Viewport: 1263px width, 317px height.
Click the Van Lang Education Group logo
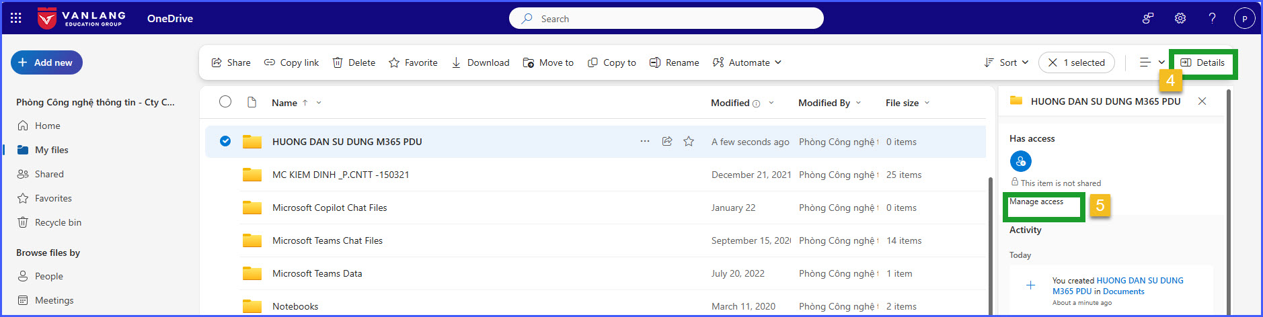tap(81, 18)
